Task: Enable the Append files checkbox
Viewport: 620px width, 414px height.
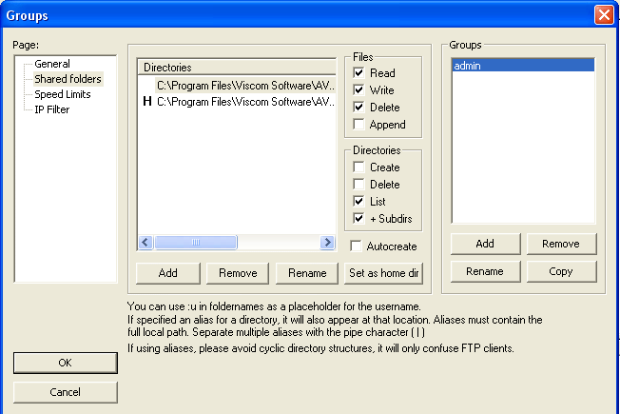Action: pos(358,125)
